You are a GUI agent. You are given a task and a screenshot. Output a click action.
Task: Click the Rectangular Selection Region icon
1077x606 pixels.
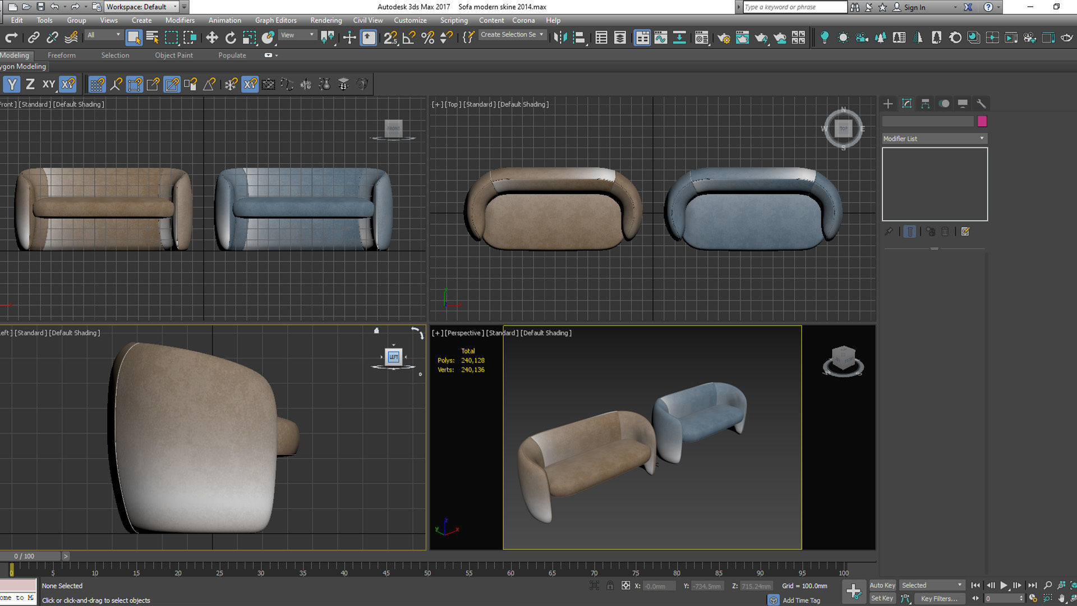[x=171, y=38]
